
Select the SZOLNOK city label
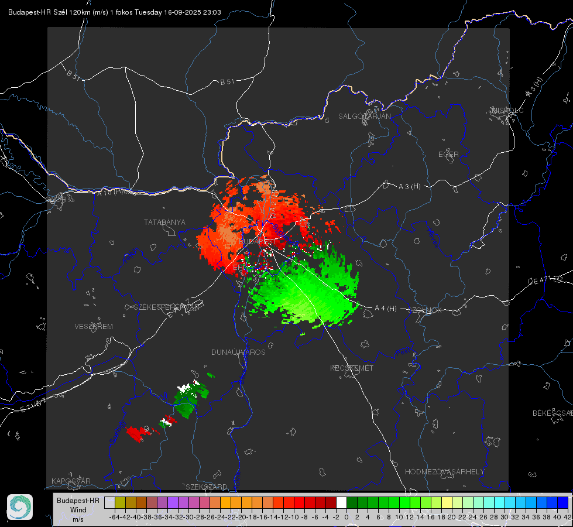click(426, 310)
